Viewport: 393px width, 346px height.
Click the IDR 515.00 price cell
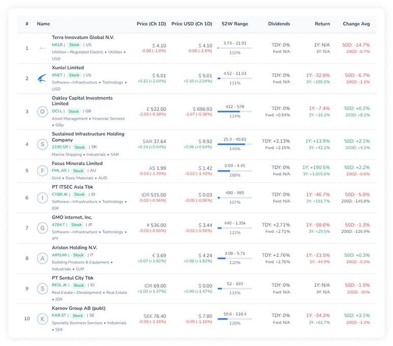click(x=153, y=195)
